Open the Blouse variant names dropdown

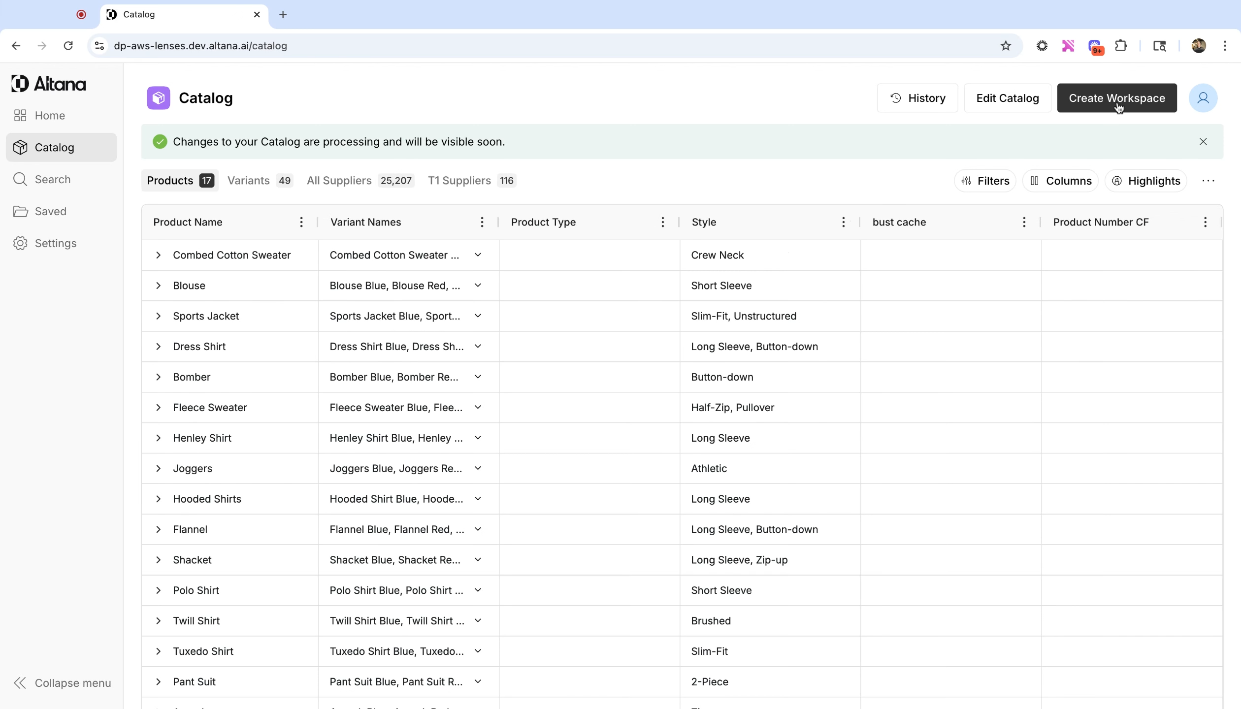[478, 286]
